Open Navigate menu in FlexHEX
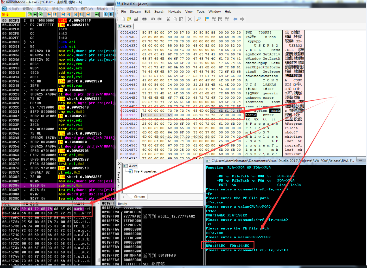Image resolution: width=367 pixels, height=268 pixels. [x=175, y=12]
